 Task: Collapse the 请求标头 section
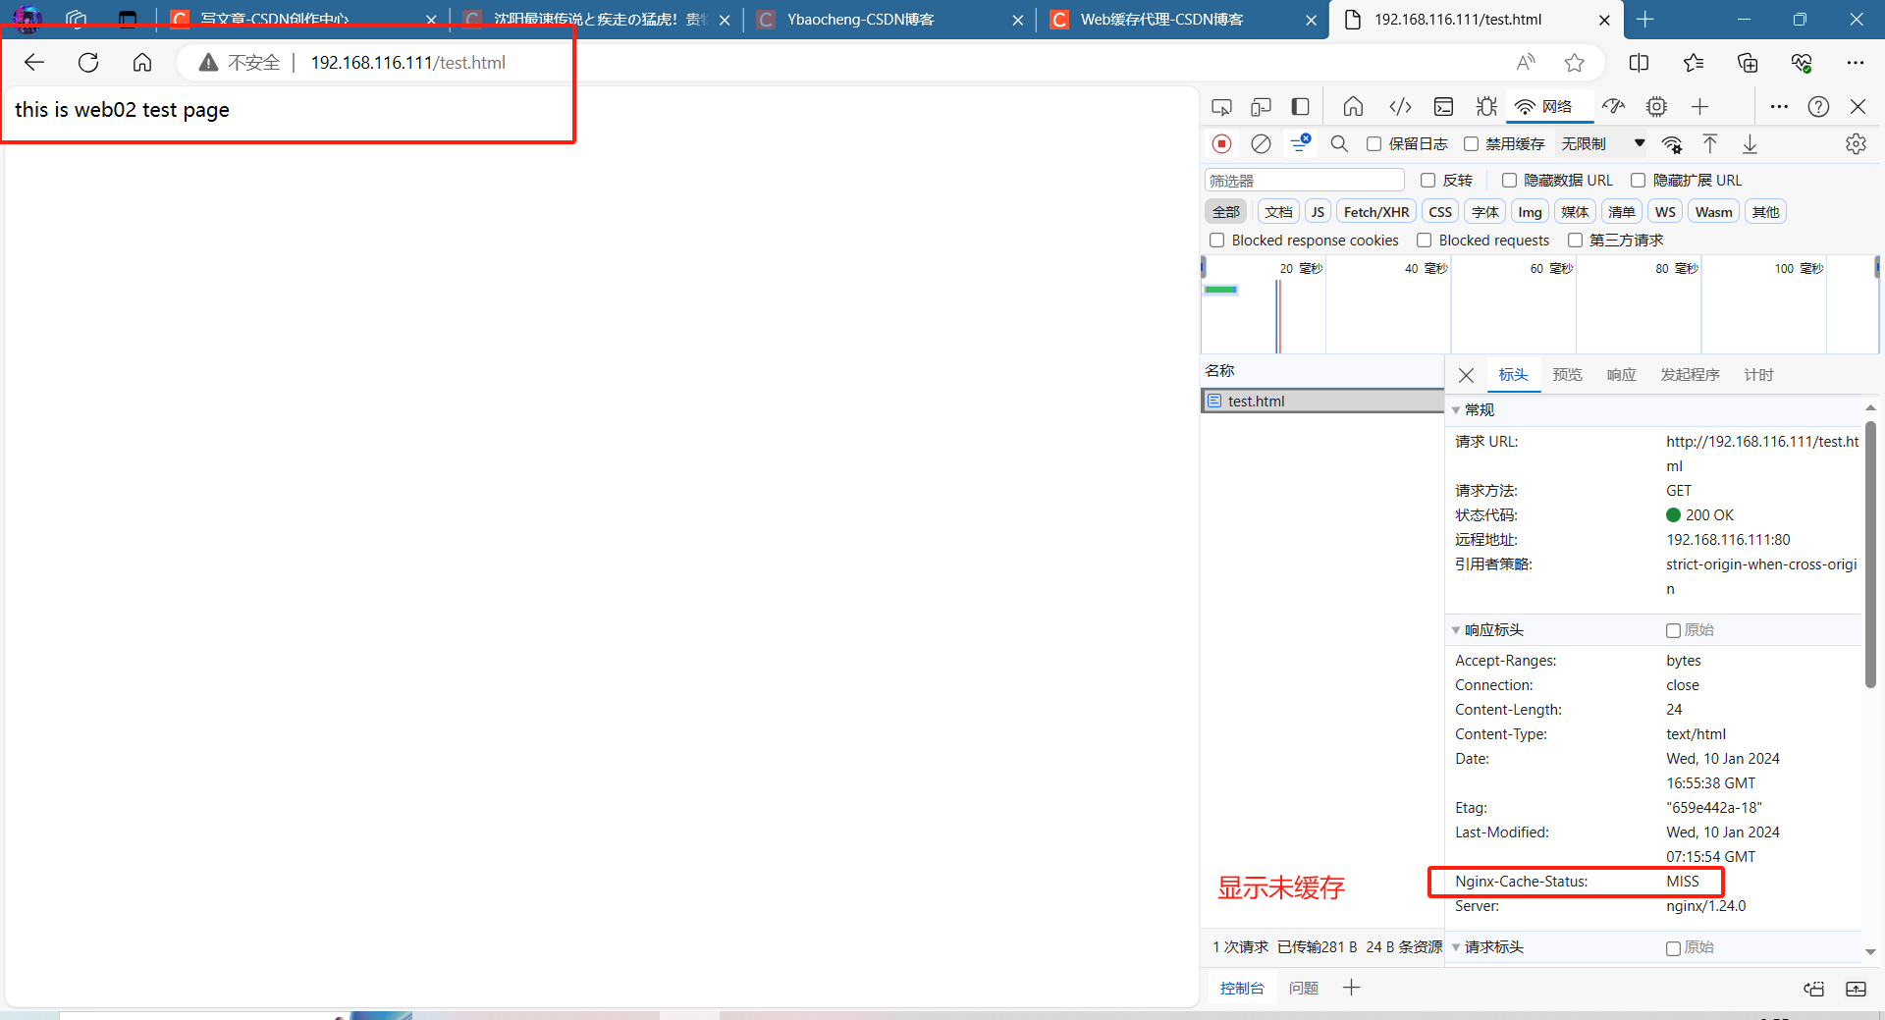click(1456, 948)
